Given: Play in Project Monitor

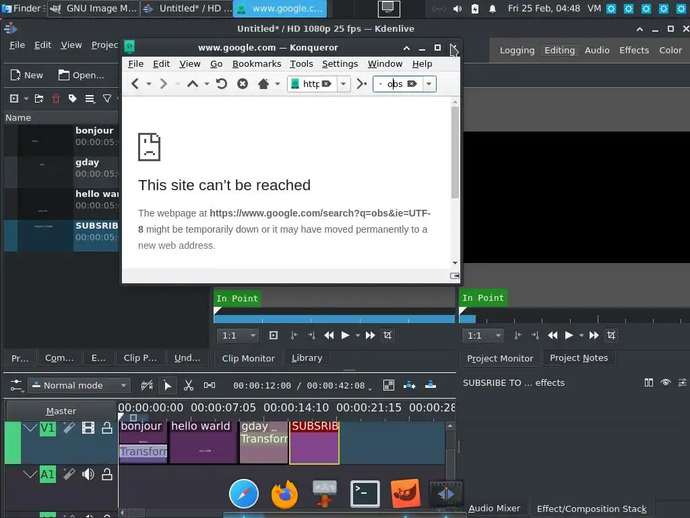Looking at the screenshot, I should pos(569,336).
